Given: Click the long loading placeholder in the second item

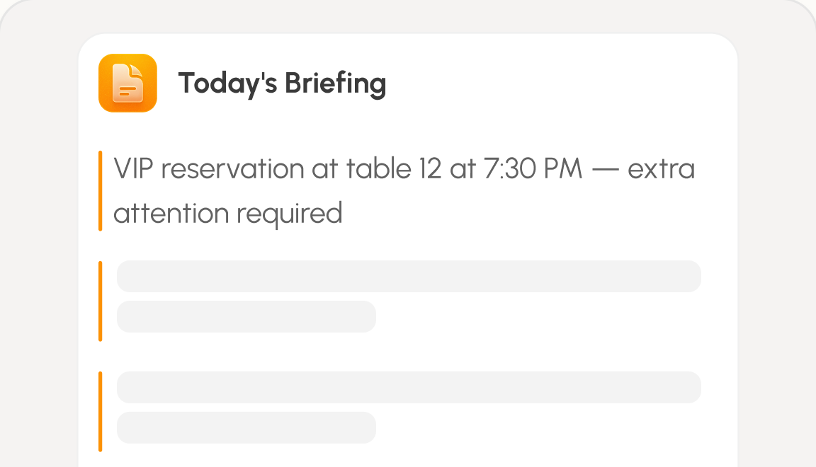Looking at the screenshot, I should click(409, 276).
